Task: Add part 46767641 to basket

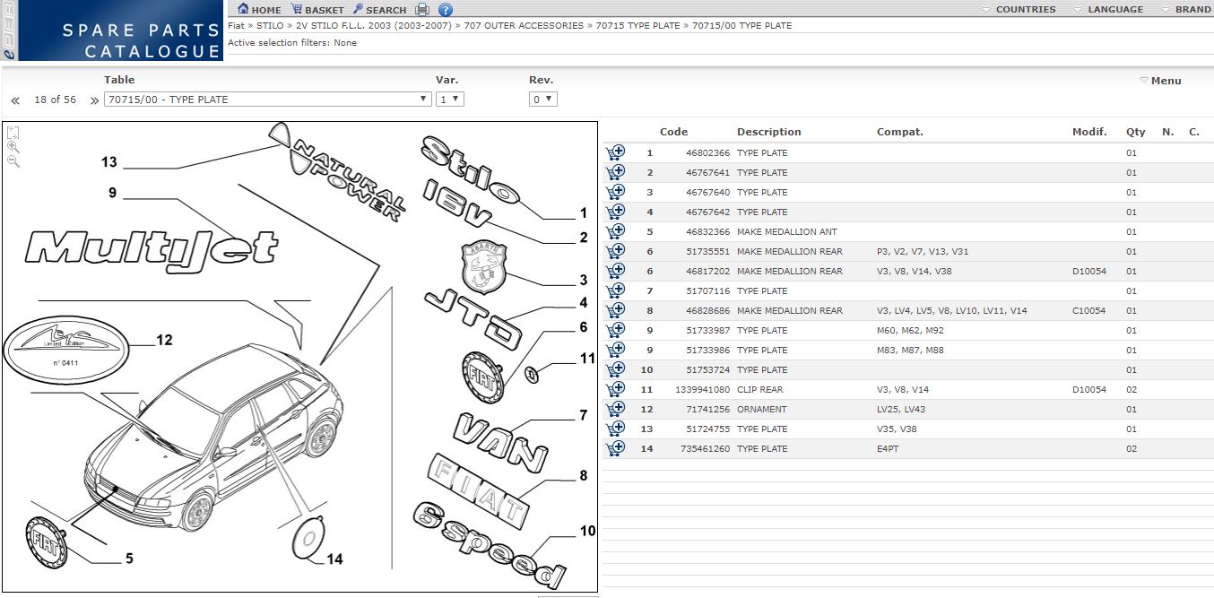Action: [615, 172]
